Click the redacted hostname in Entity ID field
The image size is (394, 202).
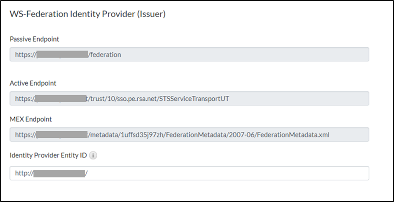click(59, 173)
